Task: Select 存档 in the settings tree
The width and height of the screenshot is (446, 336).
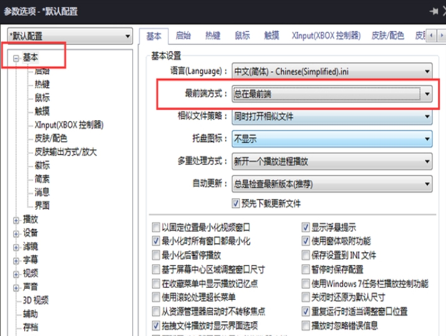Action: click(31, 327)
